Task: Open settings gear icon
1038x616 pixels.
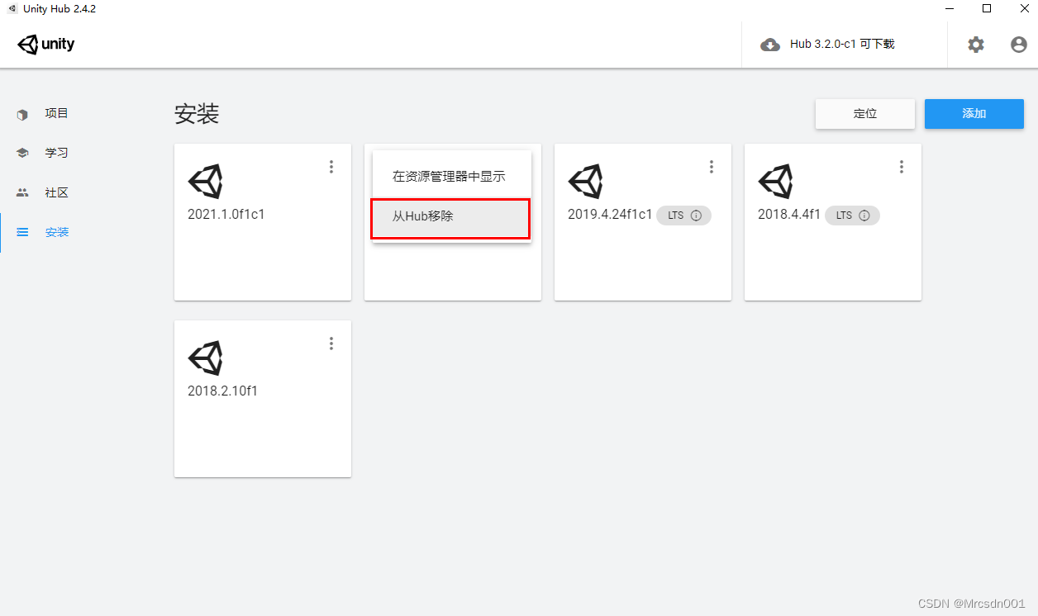Action: point(976,45)
